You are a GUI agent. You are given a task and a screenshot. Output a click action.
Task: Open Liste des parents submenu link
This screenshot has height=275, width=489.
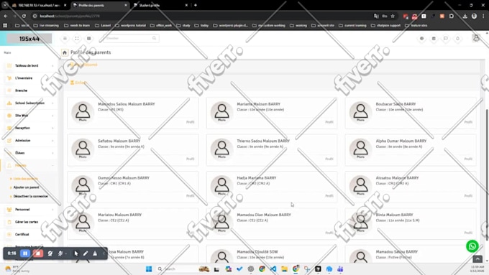click(x=25, y=179)
